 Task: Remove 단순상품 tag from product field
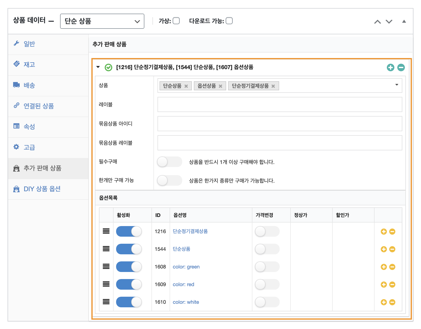[x=186, y=86]
